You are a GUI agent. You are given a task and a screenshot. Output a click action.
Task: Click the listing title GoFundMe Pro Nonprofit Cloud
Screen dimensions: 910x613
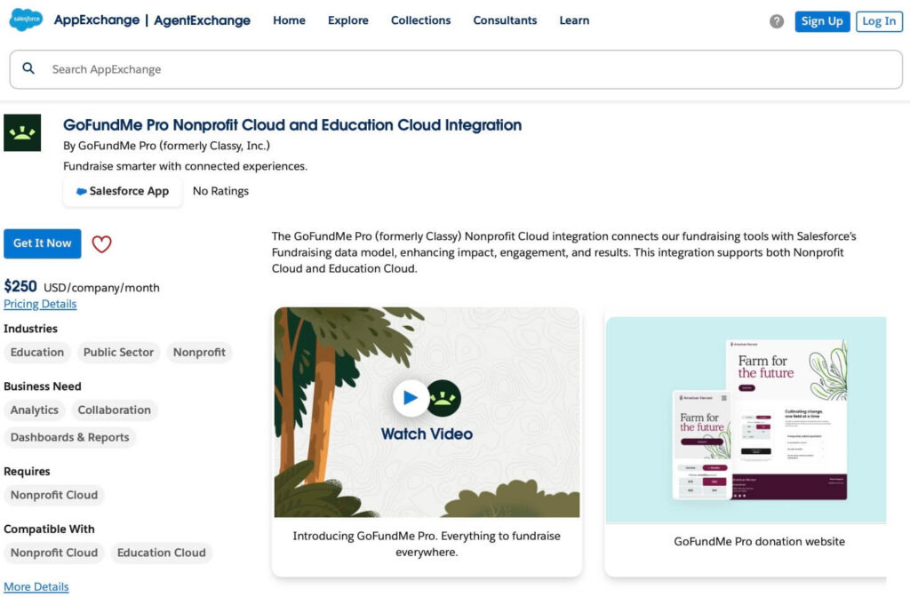291,125
